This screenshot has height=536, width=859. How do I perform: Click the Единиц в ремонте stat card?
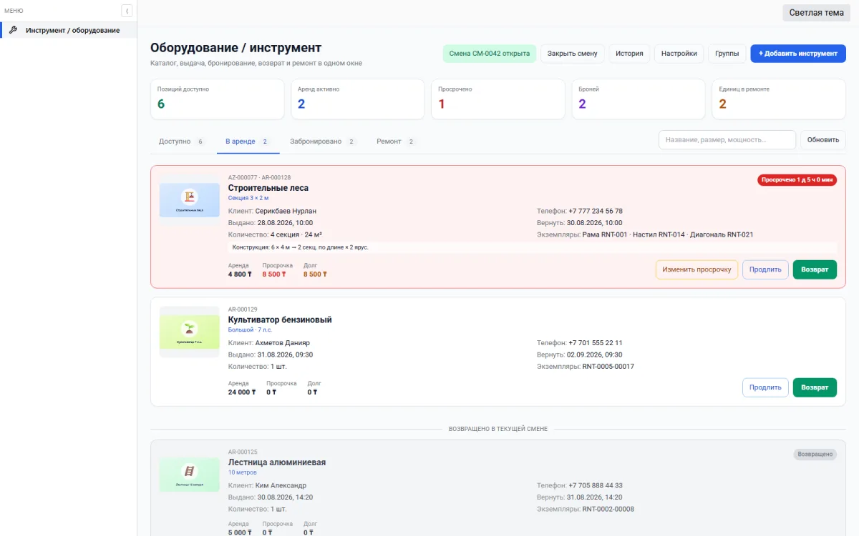pyautogui.click(x=779, y=99)
